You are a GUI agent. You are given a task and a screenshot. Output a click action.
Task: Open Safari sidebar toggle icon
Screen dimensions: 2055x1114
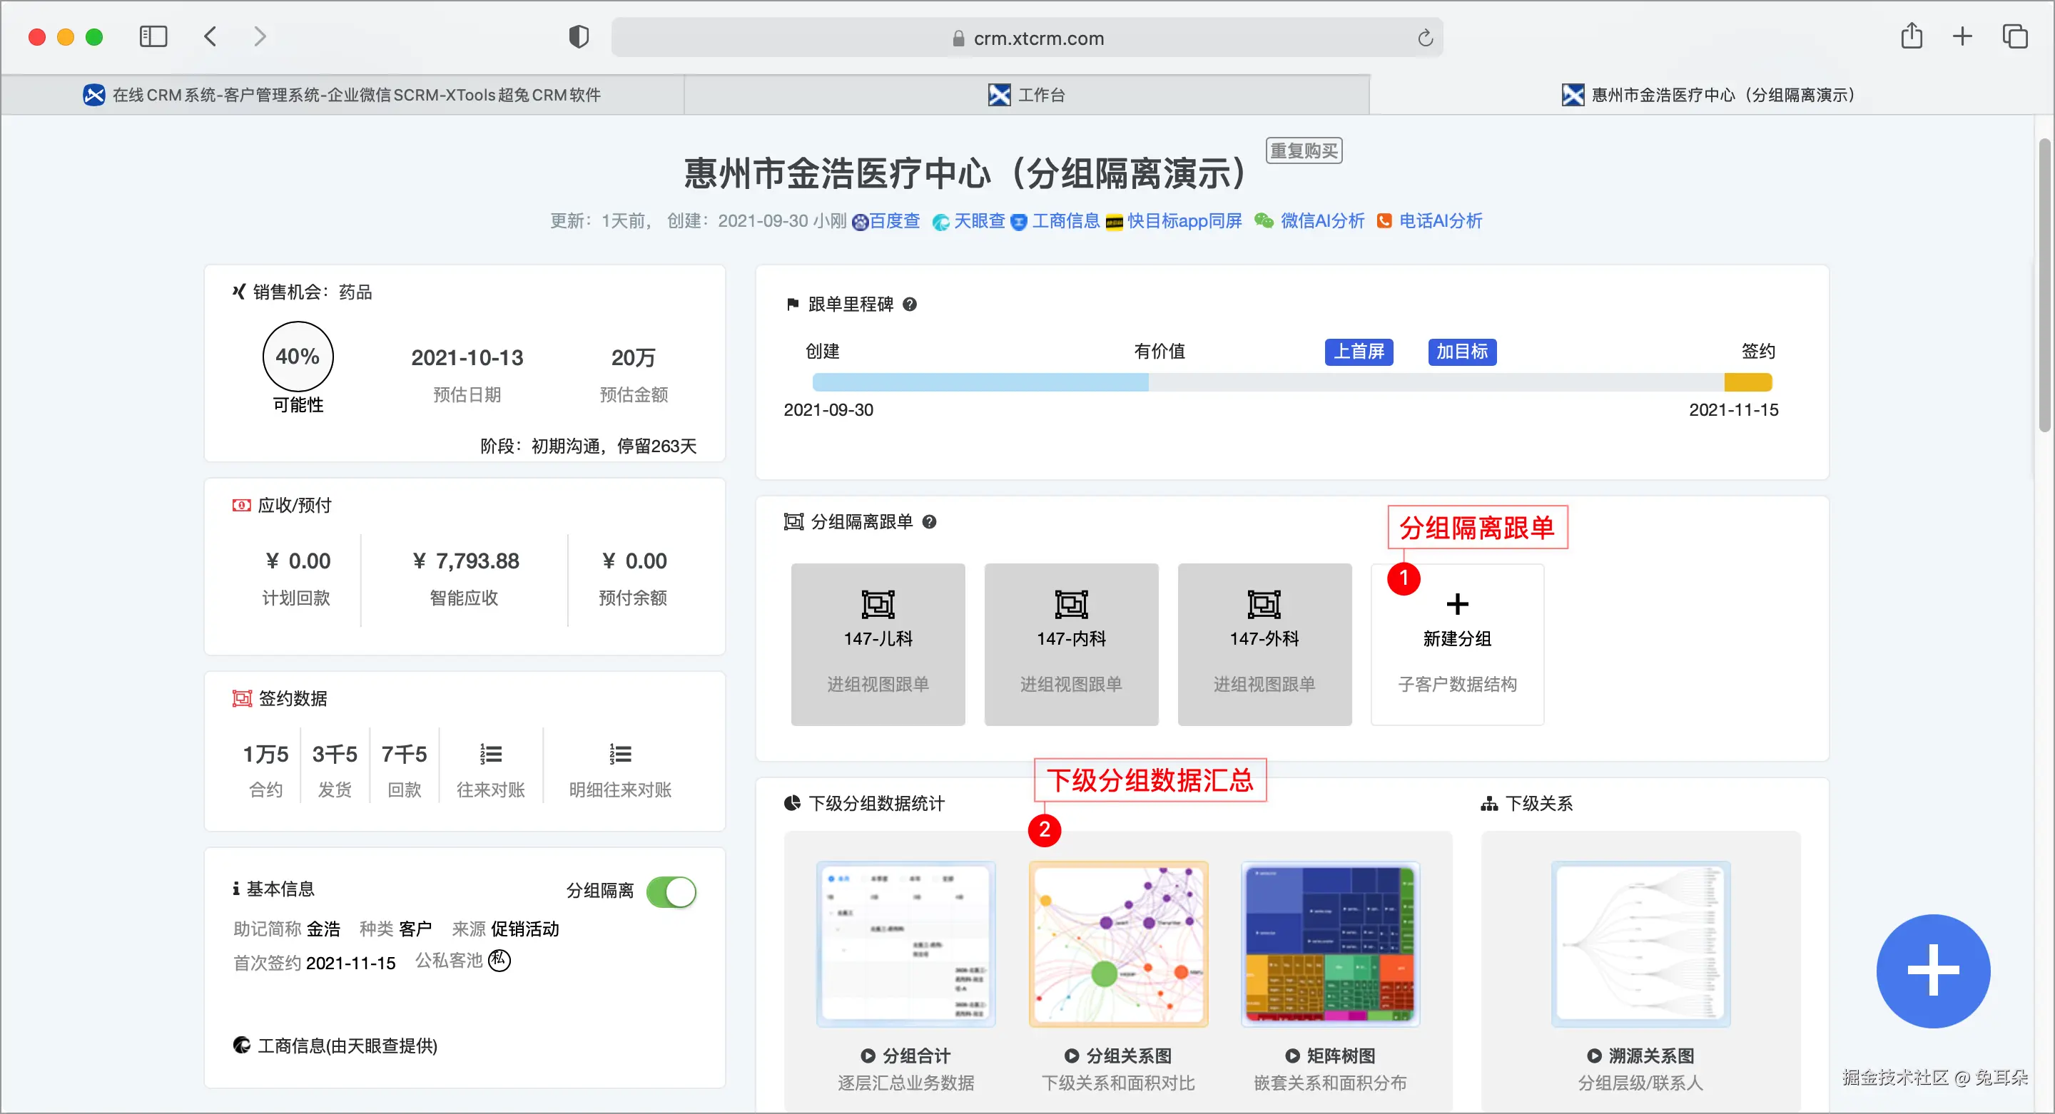pos(153,36)
